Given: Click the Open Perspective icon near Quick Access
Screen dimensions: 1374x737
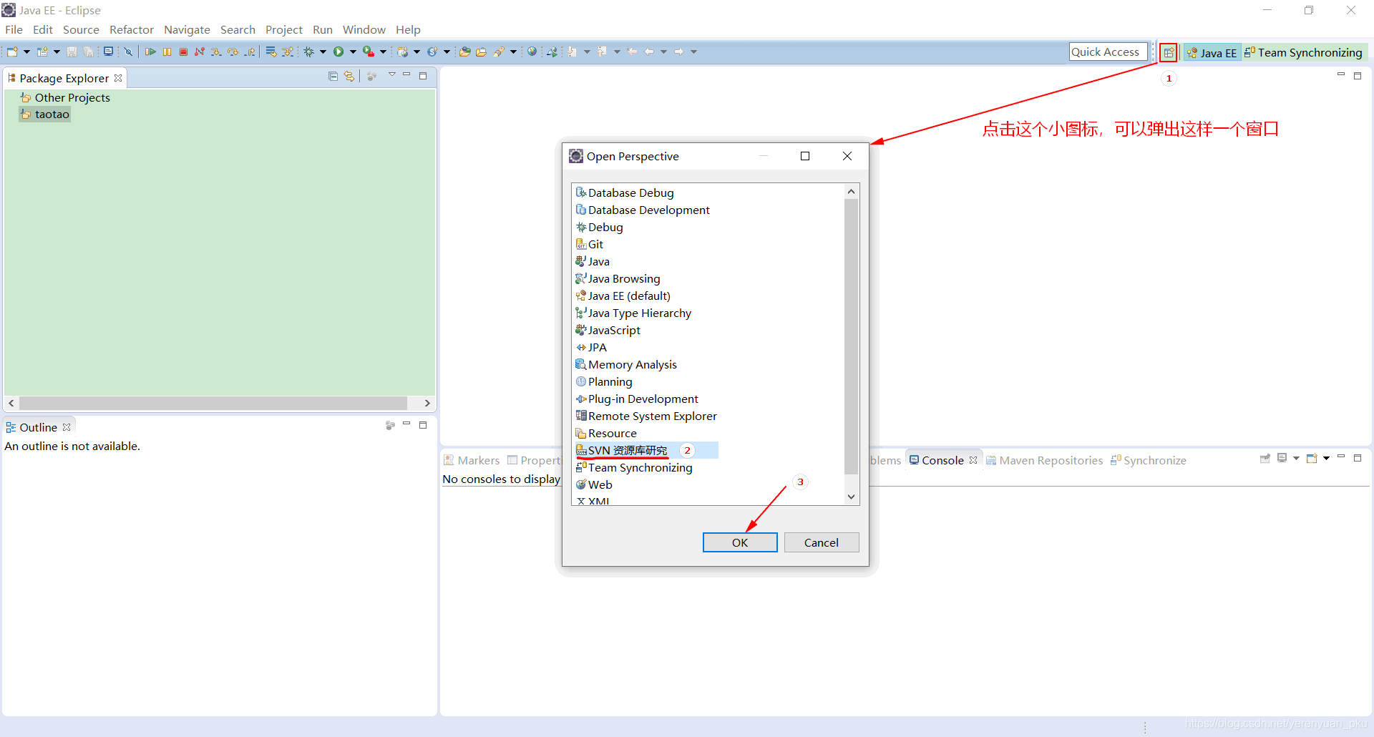Looking at the screenshot, I should pos(1169,52).
